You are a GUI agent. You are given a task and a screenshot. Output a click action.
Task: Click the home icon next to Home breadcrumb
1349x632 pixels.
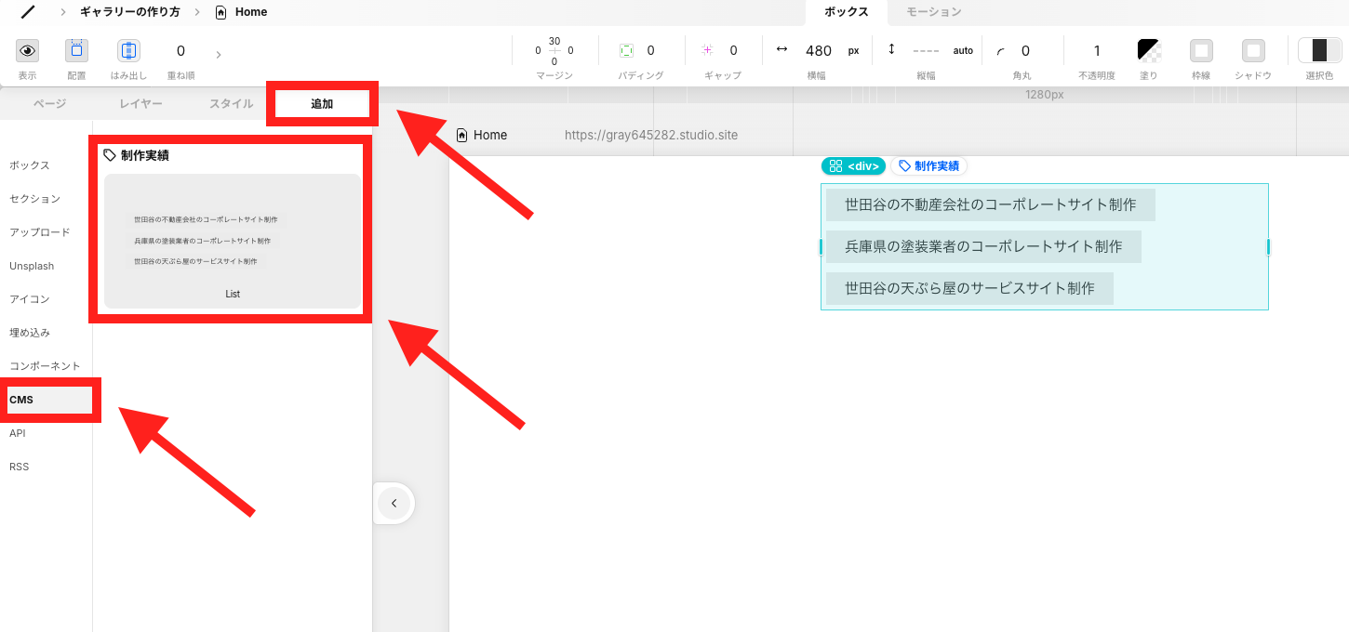(x=220, y=11)
